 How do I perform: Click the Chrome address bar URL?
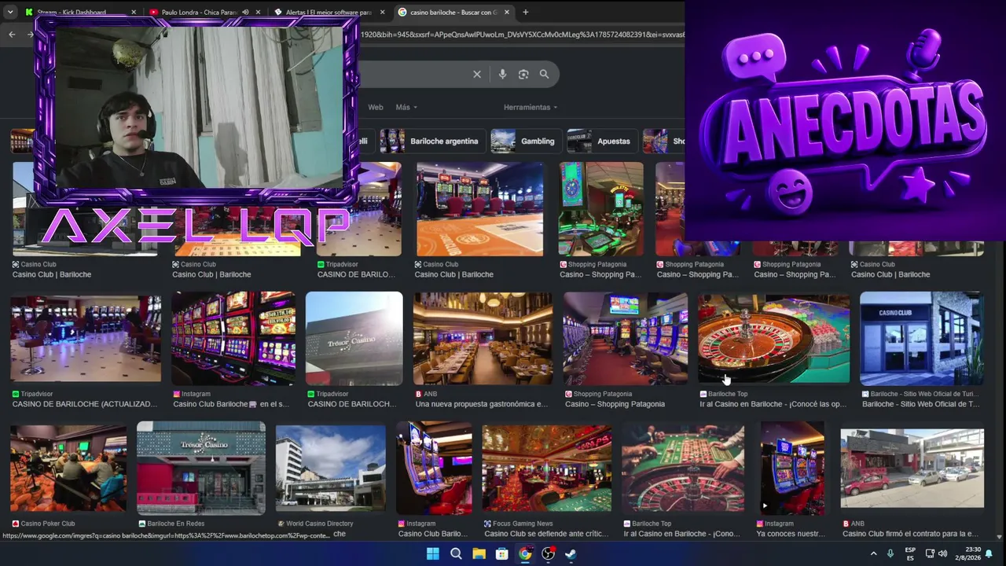pos(522,35)
